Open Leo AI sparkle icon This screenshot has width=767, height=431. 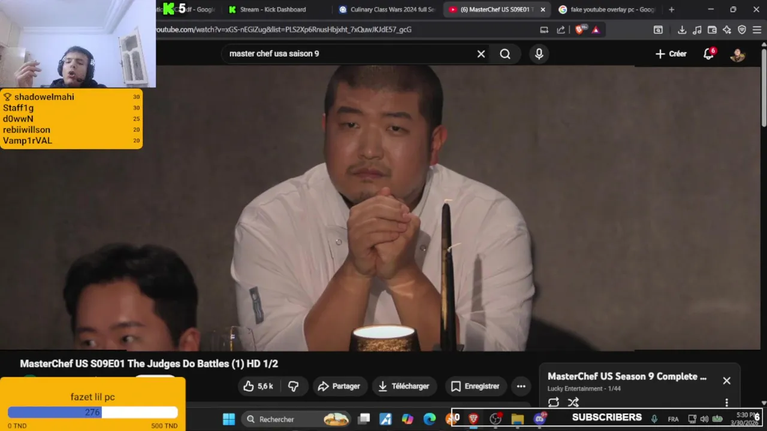[727, 29]
